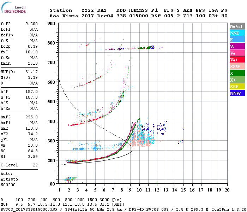Click the 500200 version number
Viewport: 247px width, 212px height.
(x=8, y=185)
